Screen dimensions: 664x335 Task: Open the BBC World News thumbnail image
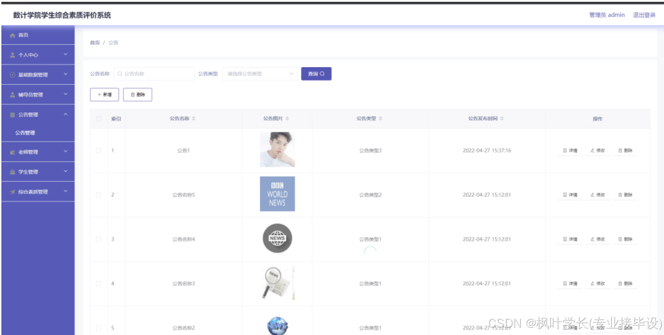(277, 194)
